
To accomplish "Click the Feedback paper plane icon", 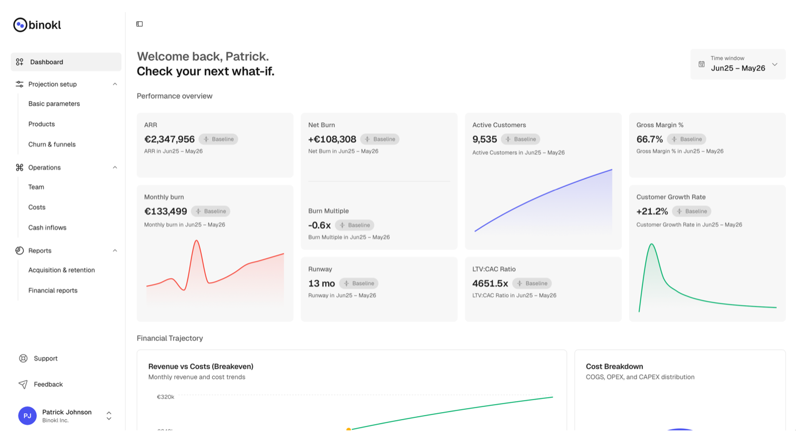I will 22,384.
